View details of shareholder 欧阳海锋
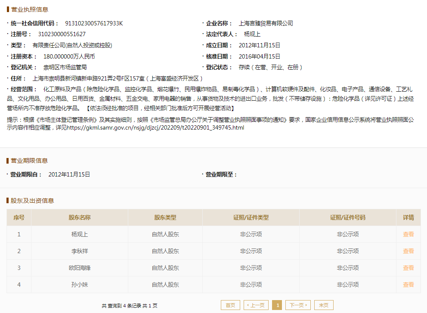This screenshot has height=313, width=427. (408, 268)
